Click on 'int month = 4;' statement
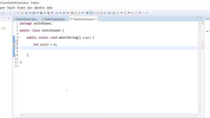 pyautogui.click(x=45, y=45)
